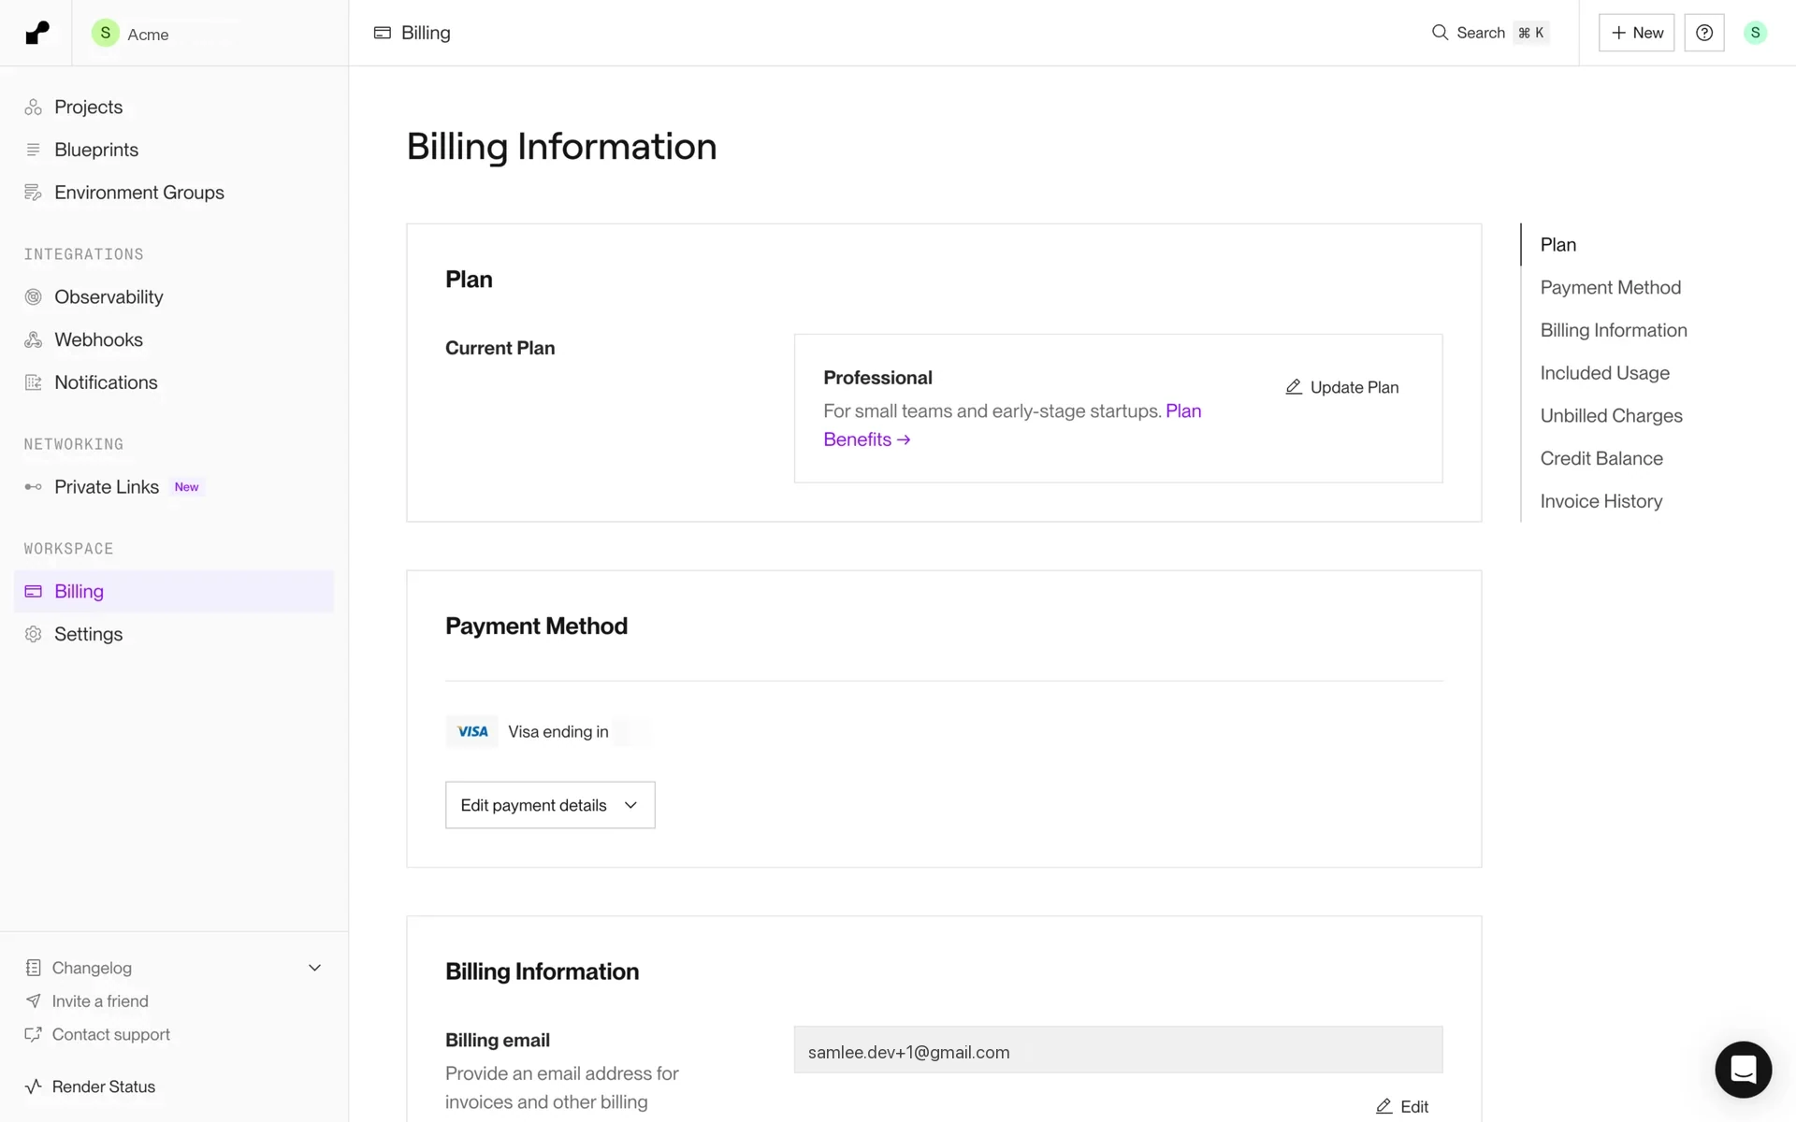The width and height of the screenshot is (1796, 1122).
Task: Click the ⌘ K shortcut hint
Action: [x=1531, y=33]
